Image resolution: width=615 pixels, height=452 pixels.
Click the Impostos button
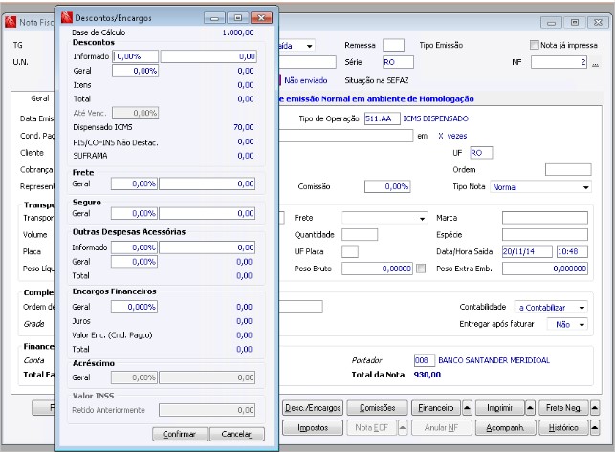pos(313,427)
